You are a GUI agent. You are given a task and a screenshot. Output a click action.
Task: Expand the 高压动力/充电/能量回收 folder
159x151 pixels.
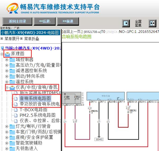[x=7, y=65]
